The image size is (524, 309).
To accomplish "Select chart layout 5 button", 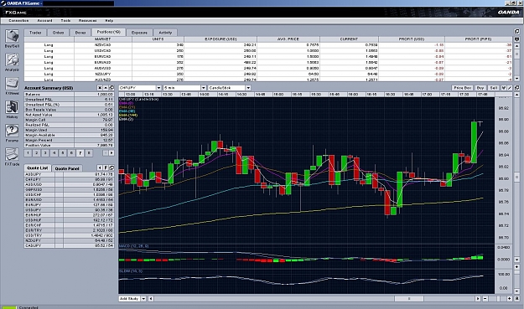I will (63, 153).
